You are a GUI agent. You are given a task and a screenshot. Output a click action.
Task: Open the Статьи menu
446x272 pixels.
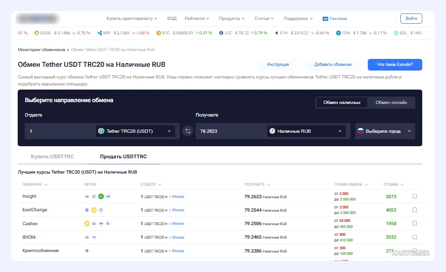[x=264, y=19]
